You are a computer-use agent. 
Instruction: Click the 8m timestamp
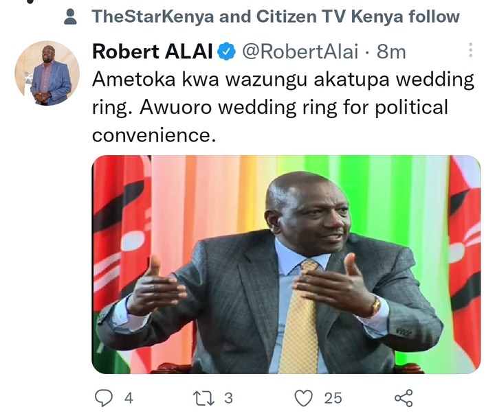391,51
